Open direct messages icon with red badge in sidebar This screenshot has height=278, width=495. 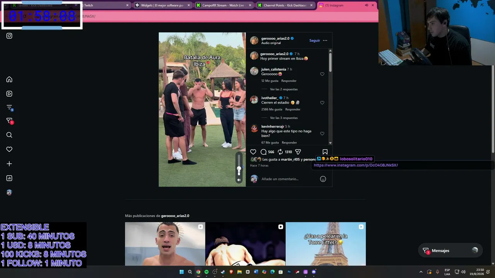10,121
